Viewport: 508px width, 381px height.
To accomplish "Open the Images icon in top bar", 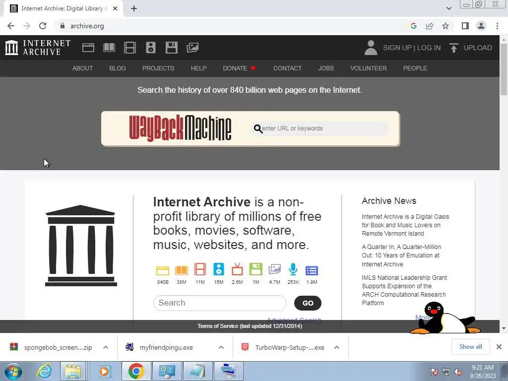I will coord(192,48).
